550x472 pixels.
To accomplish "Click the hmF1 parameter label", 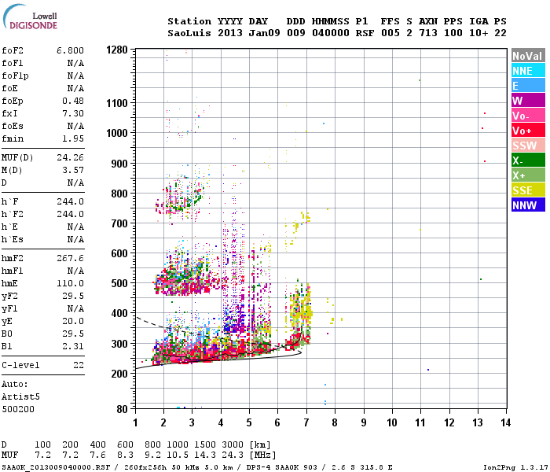I will pos(13,271).
